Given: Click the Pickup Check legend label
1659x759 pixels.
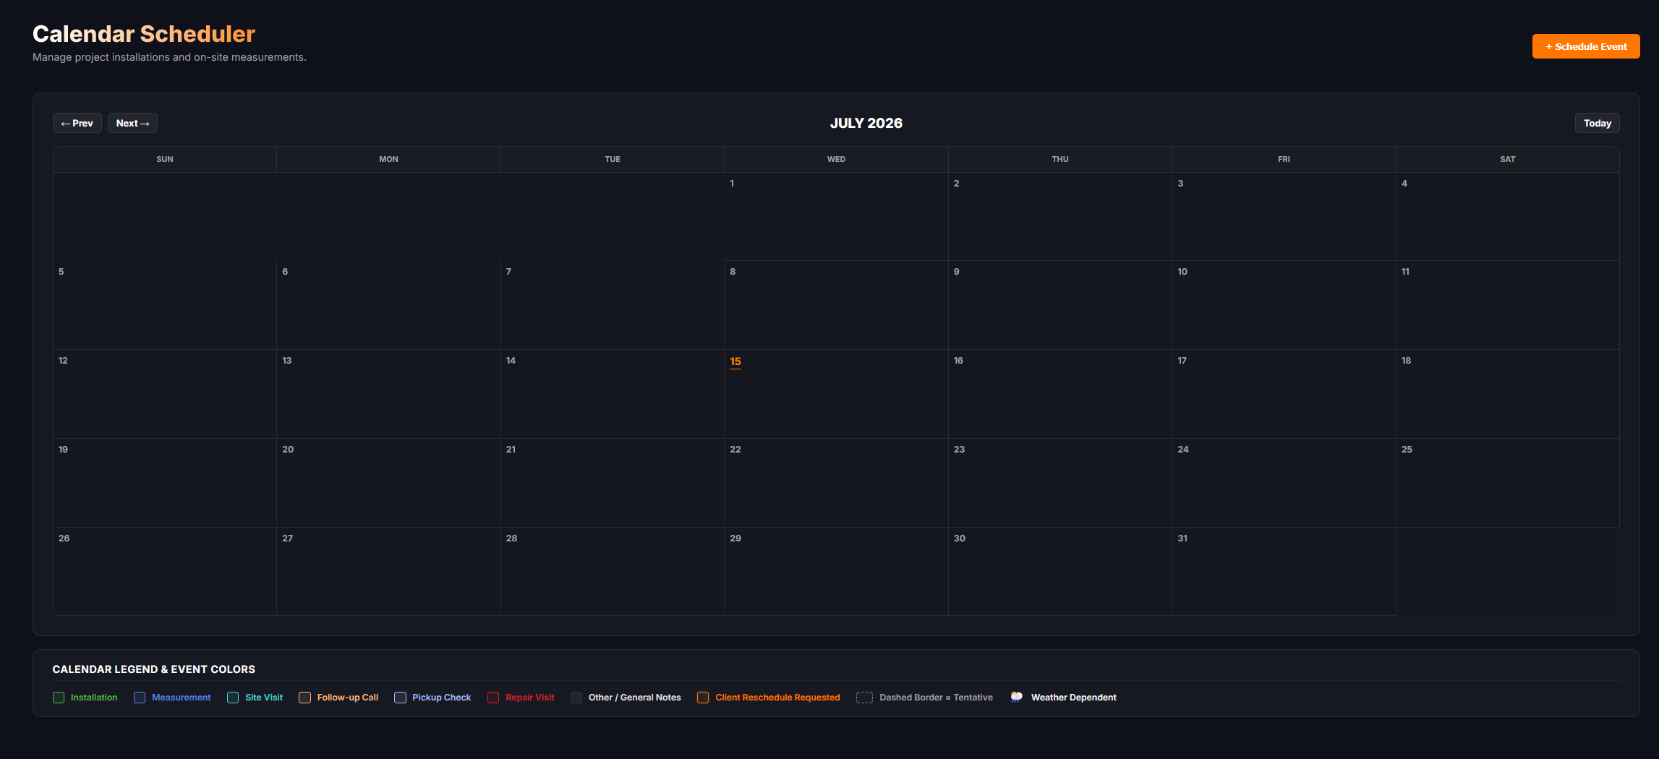Looking at the screenshot, I should pos(442,698).
